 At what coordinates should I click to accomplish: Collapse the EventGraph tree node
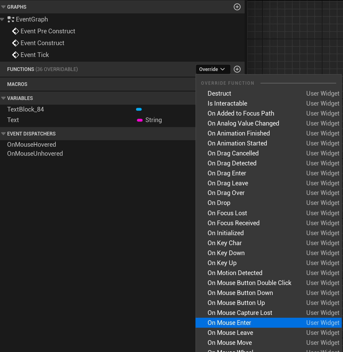coord(2,19)
